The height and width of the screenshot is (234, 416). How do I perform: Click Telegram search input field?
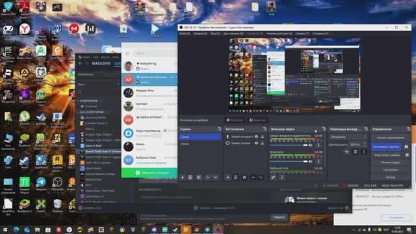[x=155, y=53]
